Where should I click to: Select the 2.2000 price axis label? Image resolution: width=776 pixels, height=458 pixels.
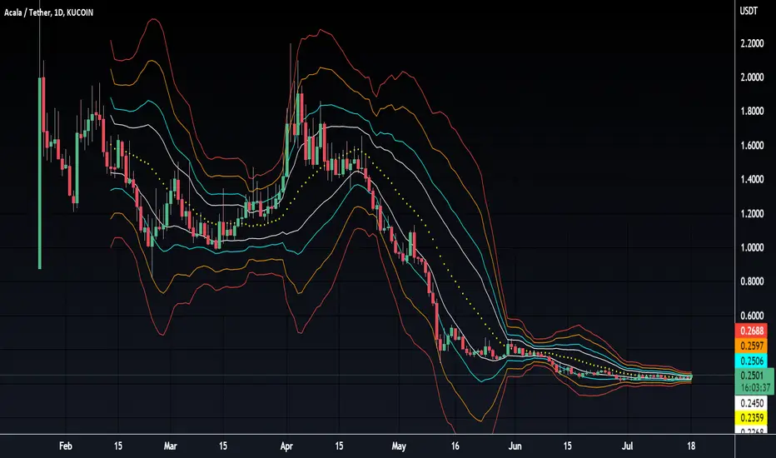[x=752, y=43]
